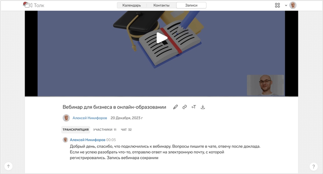Click the scroll-to-top arrow button
This screenshot has height=174, width=323.
coord(8,166)
